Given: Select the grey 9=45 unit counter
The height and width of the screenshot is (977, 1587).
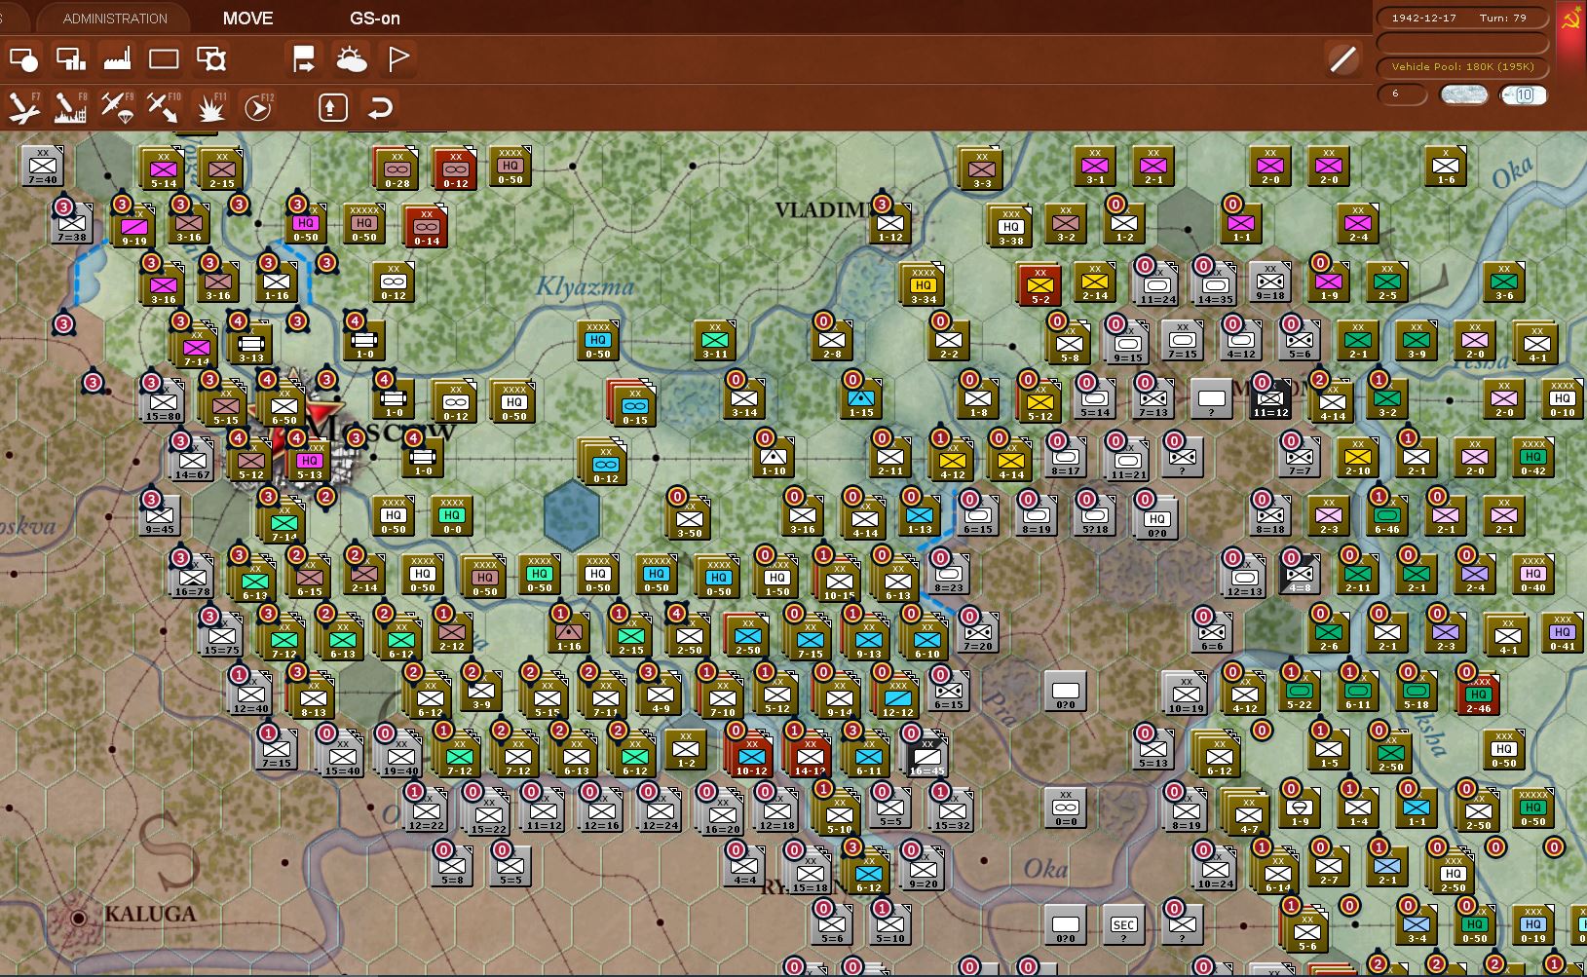Looking at the screenshot, I should coord(160,515).
